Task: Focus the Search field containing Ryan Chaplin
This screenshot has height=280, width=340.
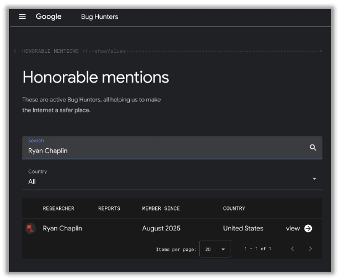Action: point(172,148)
